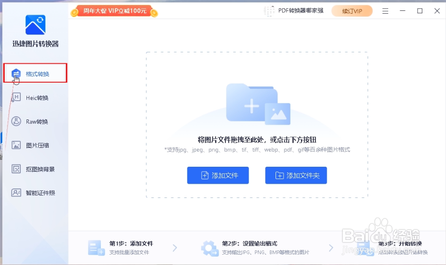This screenshot has height=265, width=446.
Task: Click the Raw转换 R circle icon
Action: pos(16,121)
